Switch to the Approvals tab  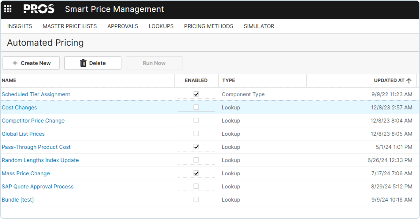click(122, 26)
